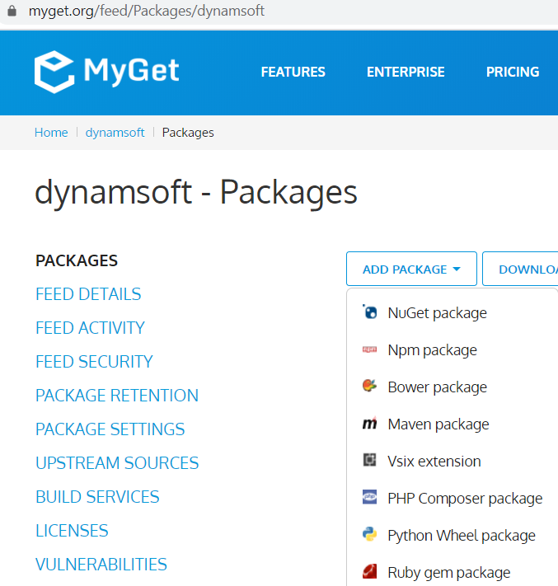This screenshot has width=558, height=586.
Task: Click the NuGet package icon
Action: [370, 312]
